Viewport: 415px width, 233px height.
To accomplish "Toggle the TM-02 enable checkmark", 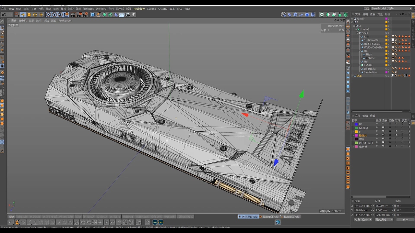I will click(390, 65).
